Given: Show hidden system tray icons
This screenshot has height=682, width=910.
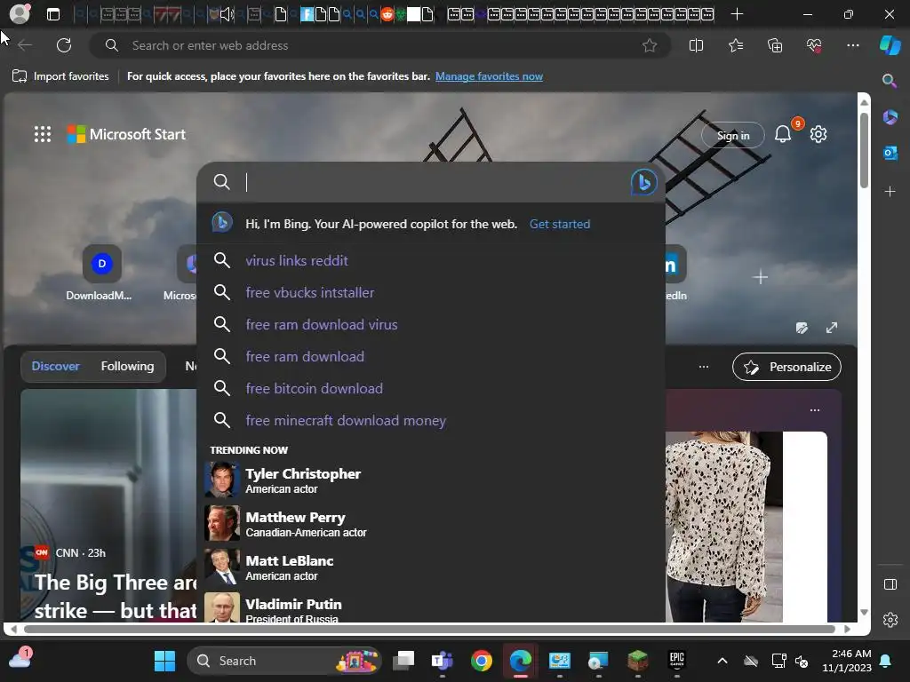Looking at the screenshot, I should pos(722,661).
